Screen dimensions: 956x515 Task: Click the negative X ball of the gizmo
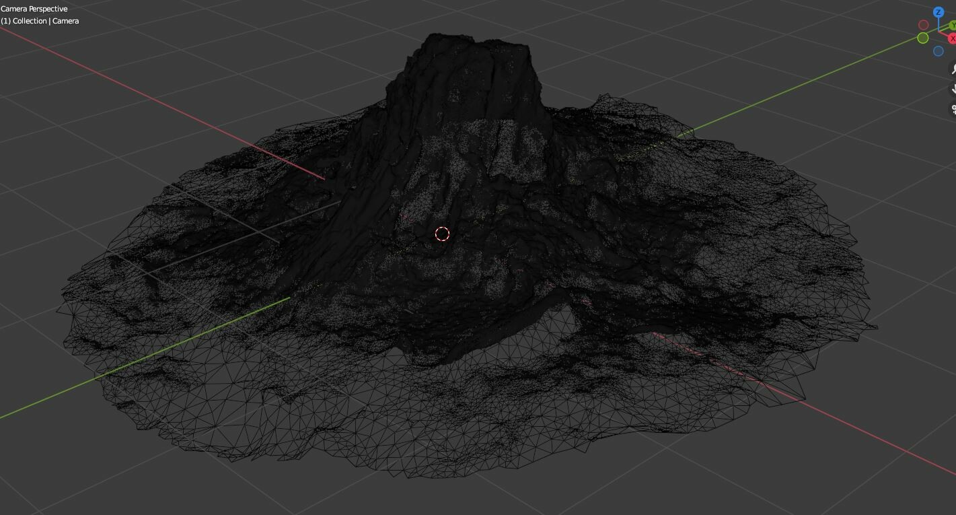[924, 26]
